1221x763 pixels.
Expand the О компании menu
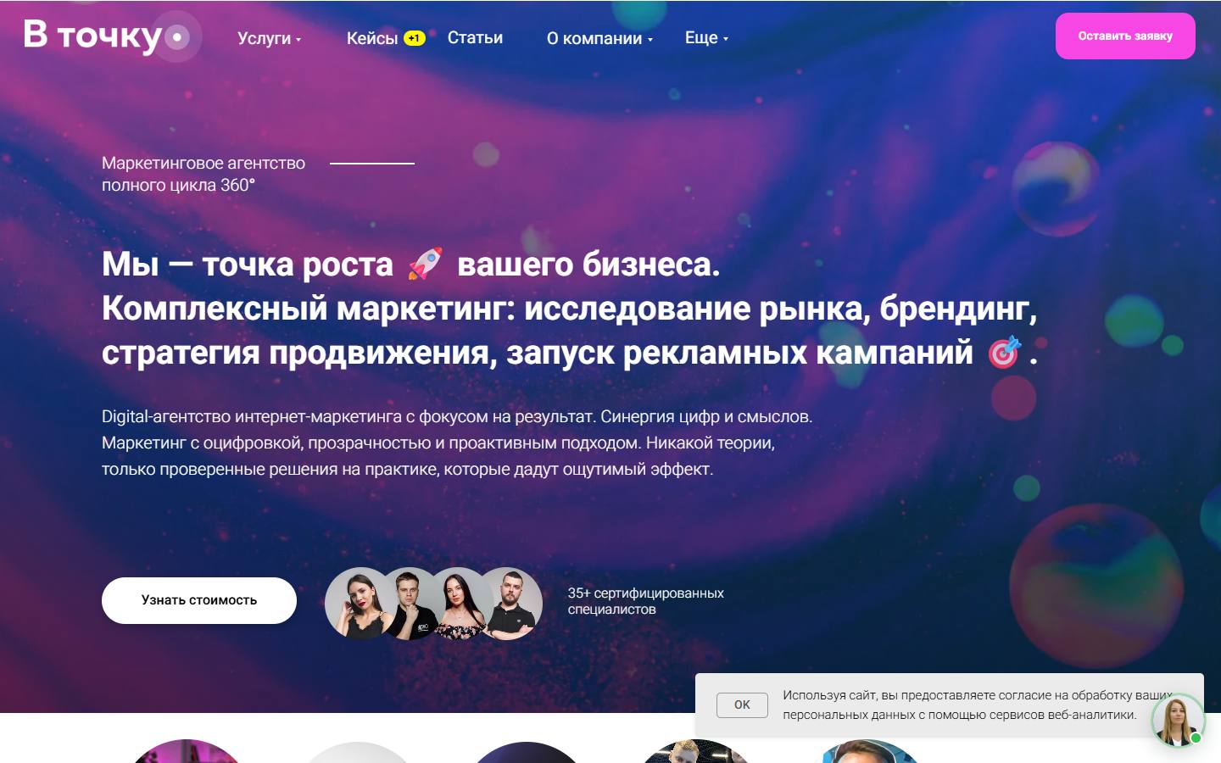pyautogui.click(x=599, y=38)
